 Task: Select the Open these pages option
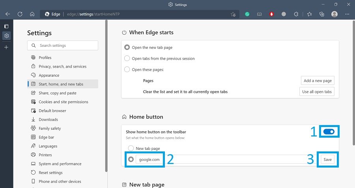127,70
